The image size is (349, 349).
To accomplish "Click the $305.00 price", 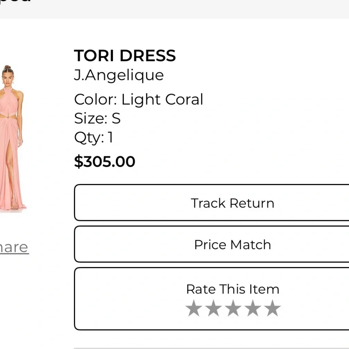I will (x=105, y=161).
